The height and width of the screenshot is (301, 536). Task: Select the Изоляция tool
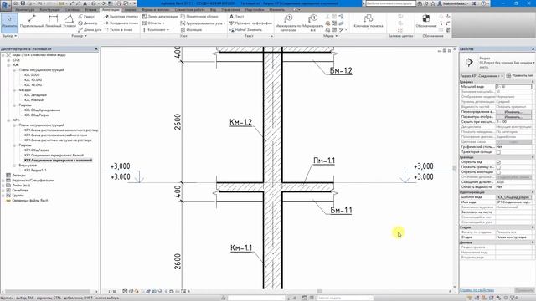(191, 30)
